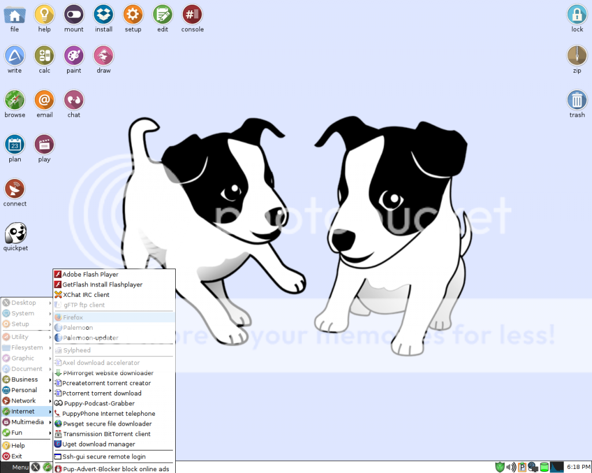This screenshot has width=592, height=473.
Task: Click the 6:18 PM taskbar clock
Action: (x=578, y=467)
